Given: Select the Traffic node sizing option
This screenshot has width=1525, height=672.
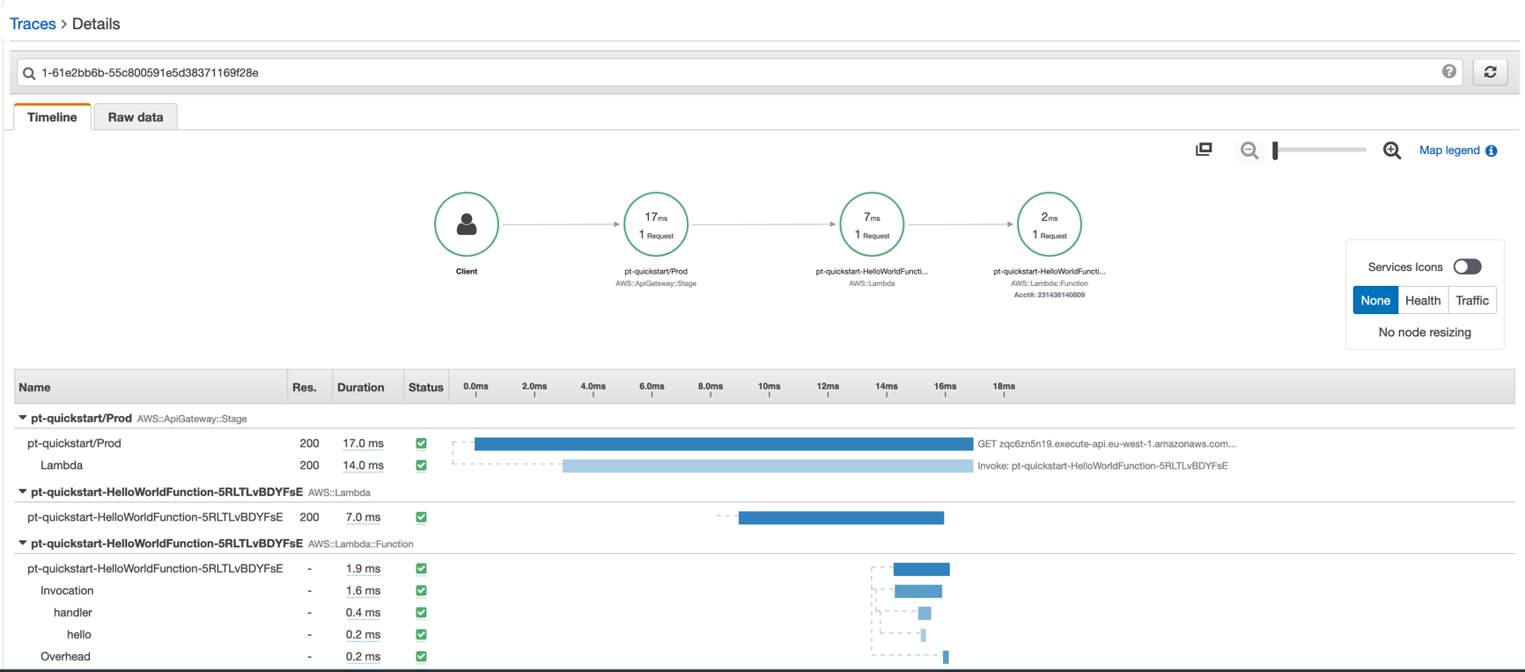Looking at the screenshot, I should 1471,301.
